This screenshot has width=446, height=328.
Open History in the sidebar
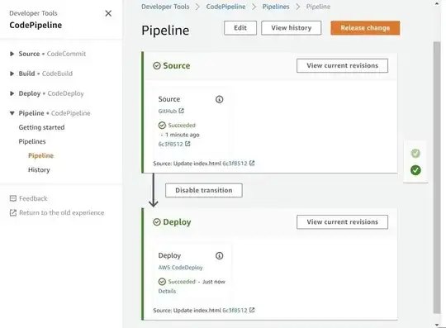point(39,170)
